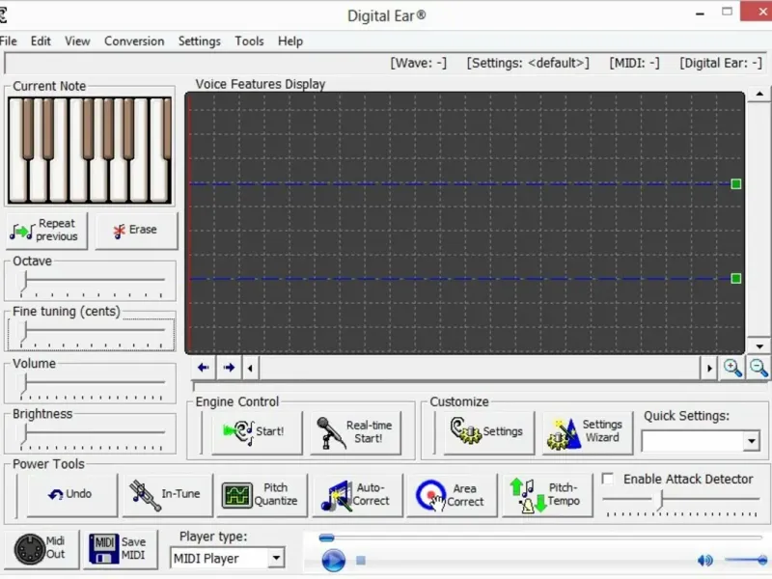This screenshot has height=579, width=772.
Task: Click the [Digital Ear: -] status text
Action: (721, 63)
